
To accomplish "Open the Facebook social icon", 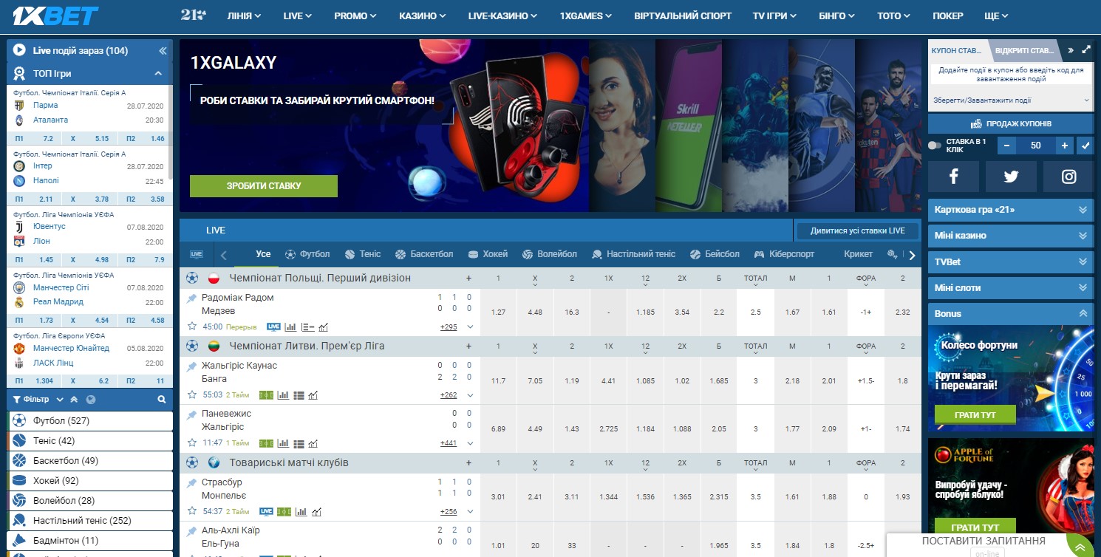I will 953,177.
